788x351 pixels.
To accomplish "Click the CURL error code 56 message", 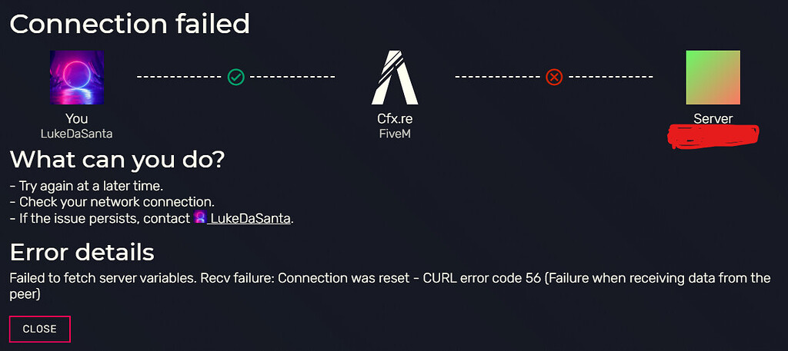I will point(390,286).
